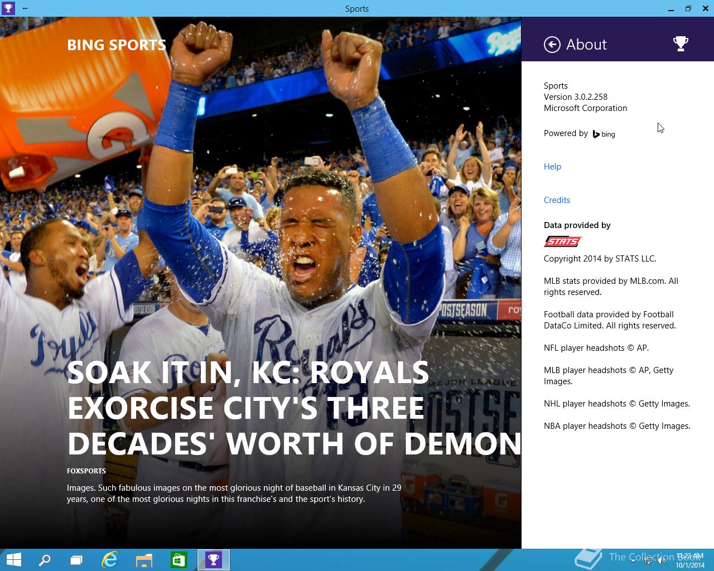Open the Credits link
This screenshot has height=571, width=714.
[x=557, y=200]
